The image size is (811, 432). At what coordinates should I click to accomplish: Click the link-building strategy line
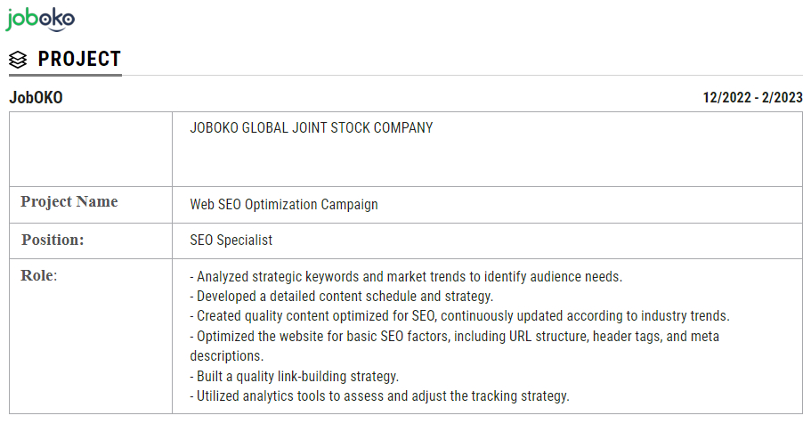click(294, 376)
